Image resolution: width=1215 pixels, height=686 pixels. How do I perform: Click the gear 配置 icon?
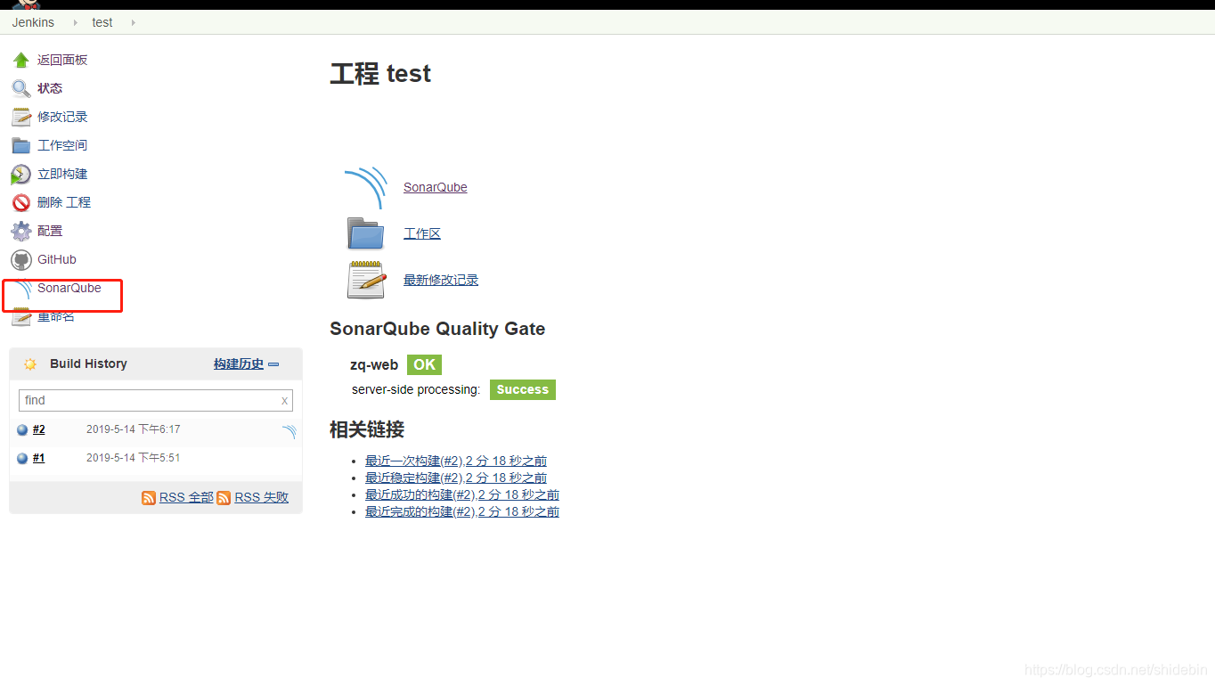[x=21, y=231]
